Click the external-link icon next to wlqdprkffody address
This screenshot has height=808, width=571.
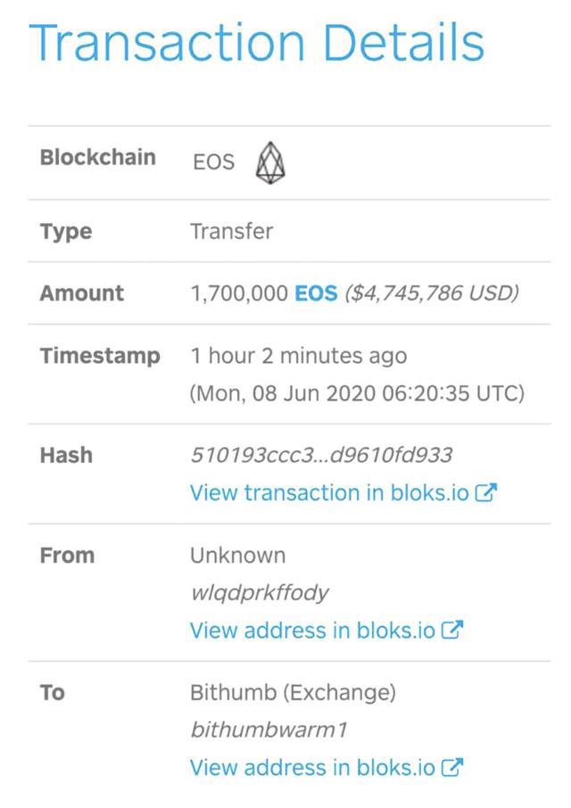click(x=451, y=629)
